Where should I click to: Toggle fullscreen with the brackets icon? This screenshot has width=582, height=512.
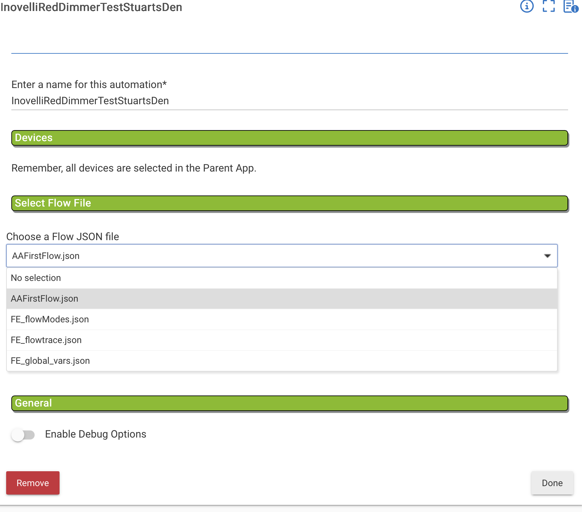pos(549,6)
